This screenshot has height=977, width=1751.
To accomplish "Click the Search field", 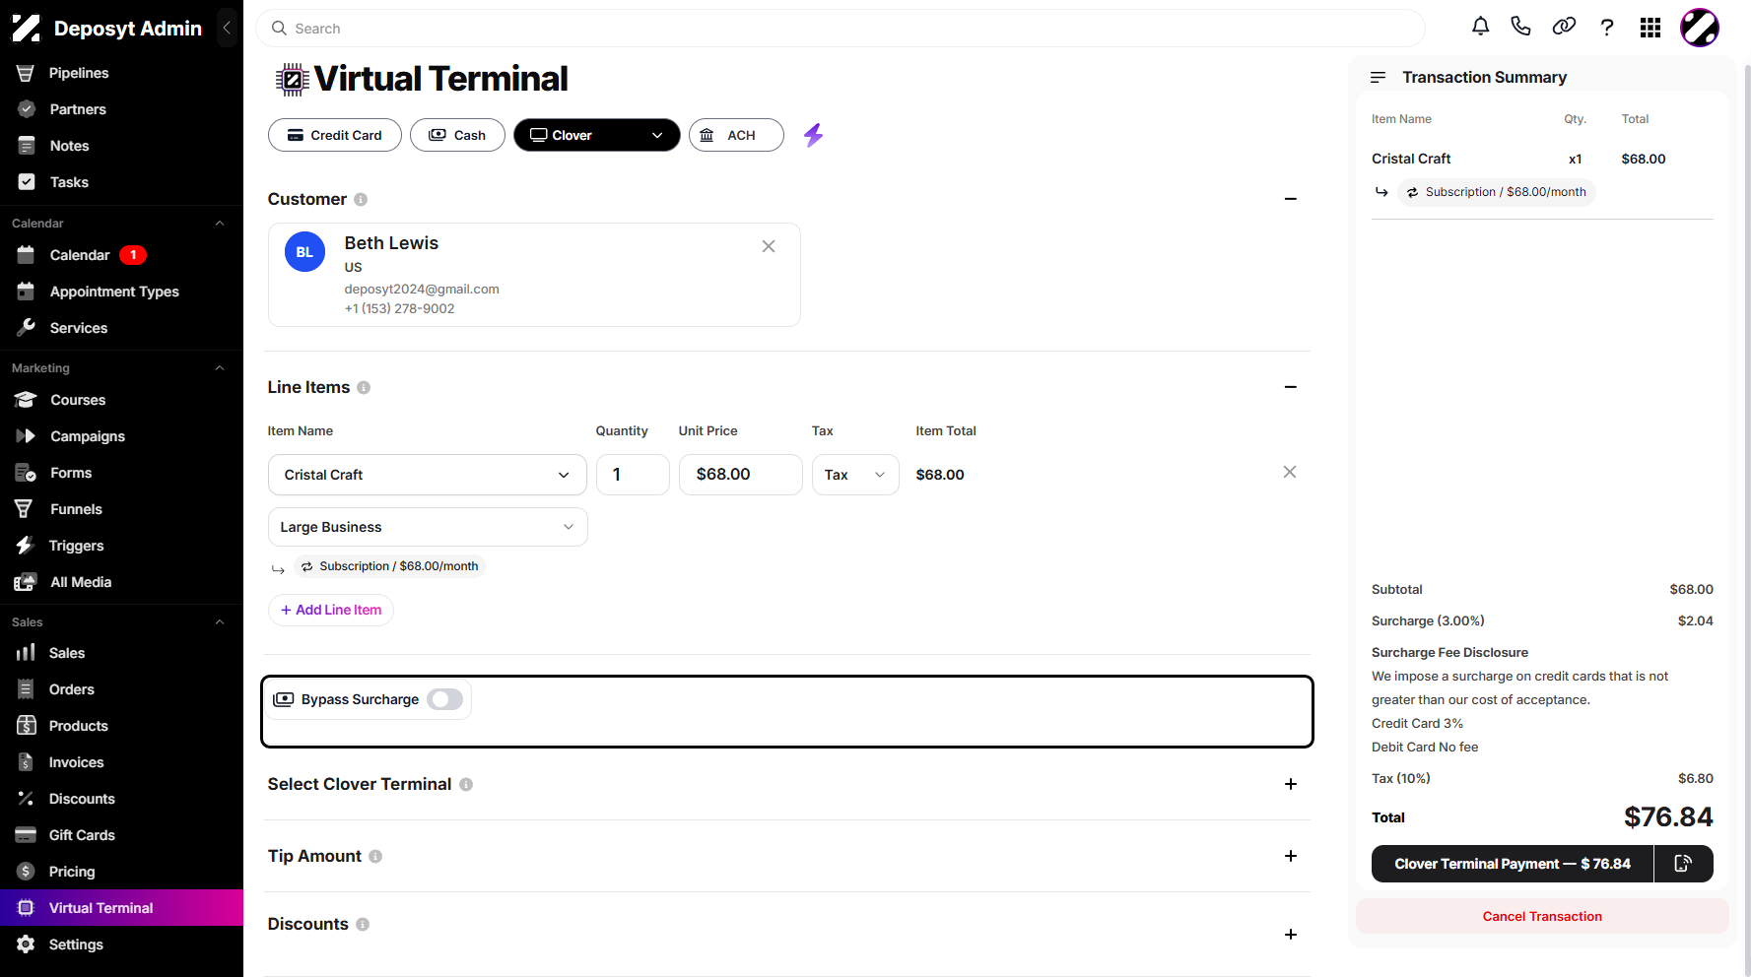I will [841, 29].
